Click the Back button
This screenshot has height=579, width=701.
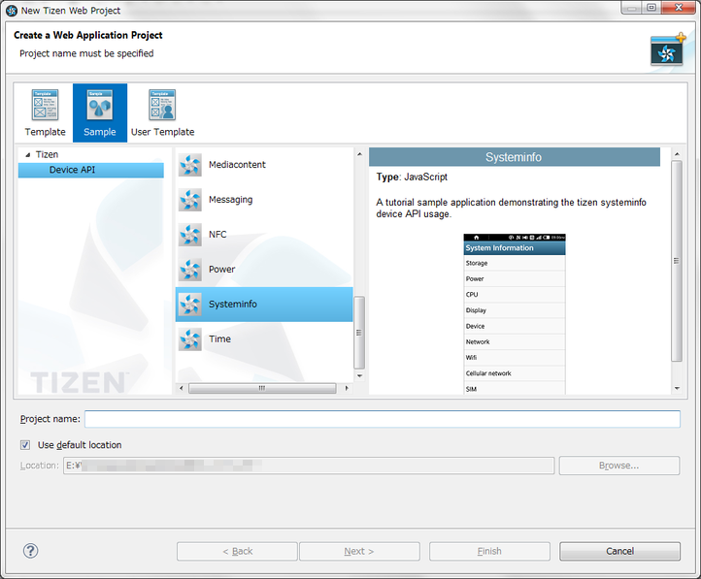[237, 551]
